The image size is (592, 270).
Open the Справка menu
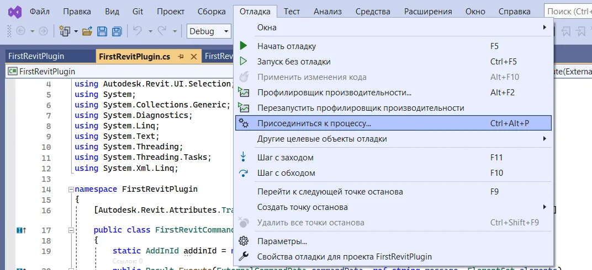tap(514, 12)
